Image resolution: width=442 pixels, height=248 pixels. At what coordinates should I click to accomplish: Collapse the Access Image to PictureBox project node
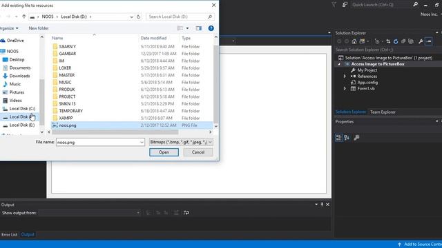coord(339,64)
